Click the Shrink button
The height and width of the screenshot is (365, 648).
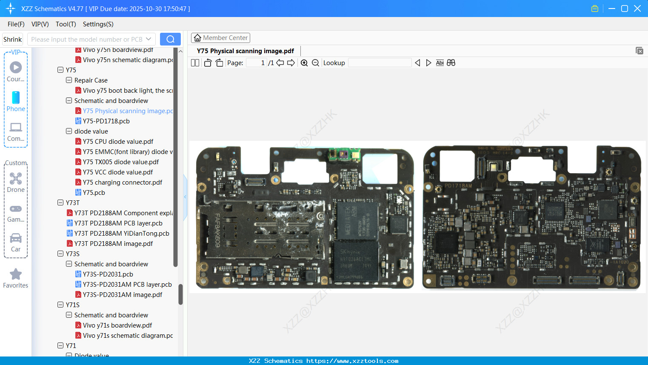(x=12, y=39)
